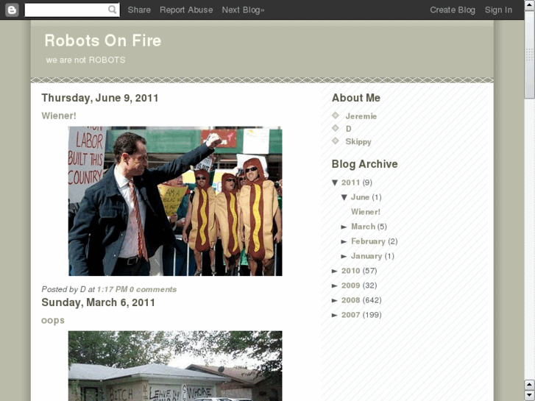Click the diamond bullet beside Jeremie
This screenshot has width=535, height=401.
pos(336,116)
